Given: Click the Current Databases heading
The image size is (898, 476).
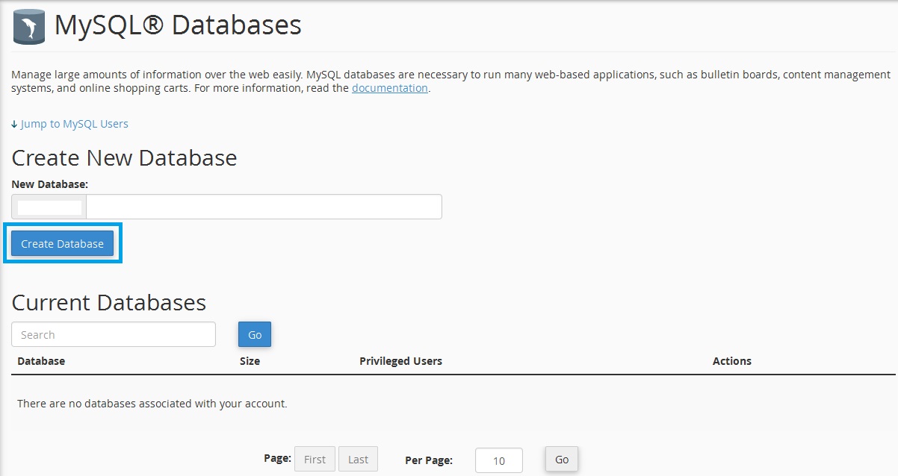Looking at the screenshot, I should coord(108,302).
